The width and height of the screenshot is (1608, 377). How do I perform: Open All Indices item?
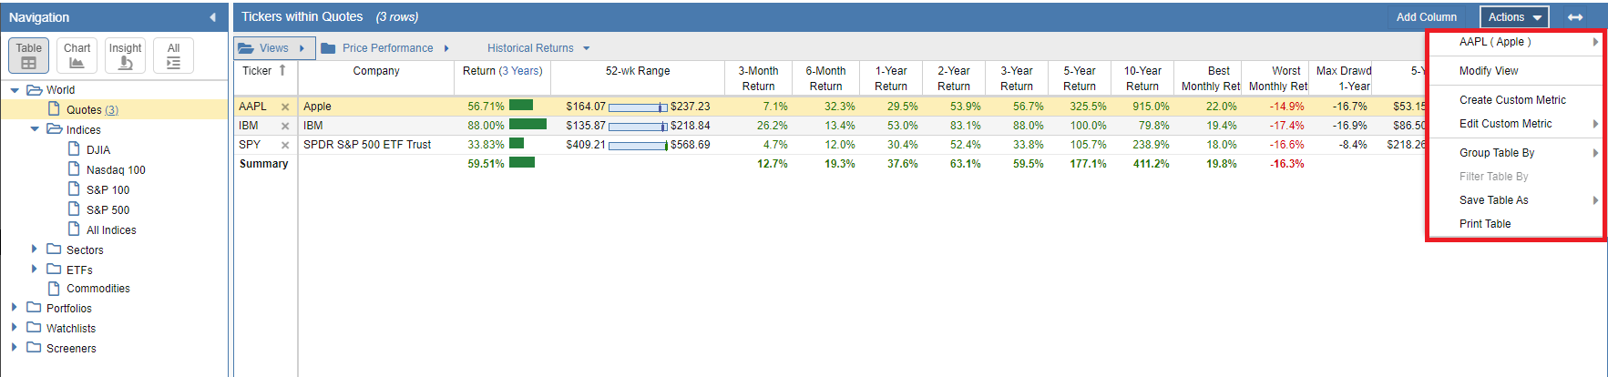pos(111,230)
